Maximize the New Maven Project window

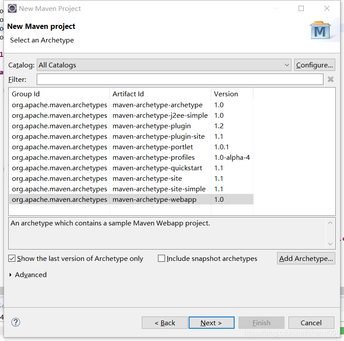coord(301,8)
